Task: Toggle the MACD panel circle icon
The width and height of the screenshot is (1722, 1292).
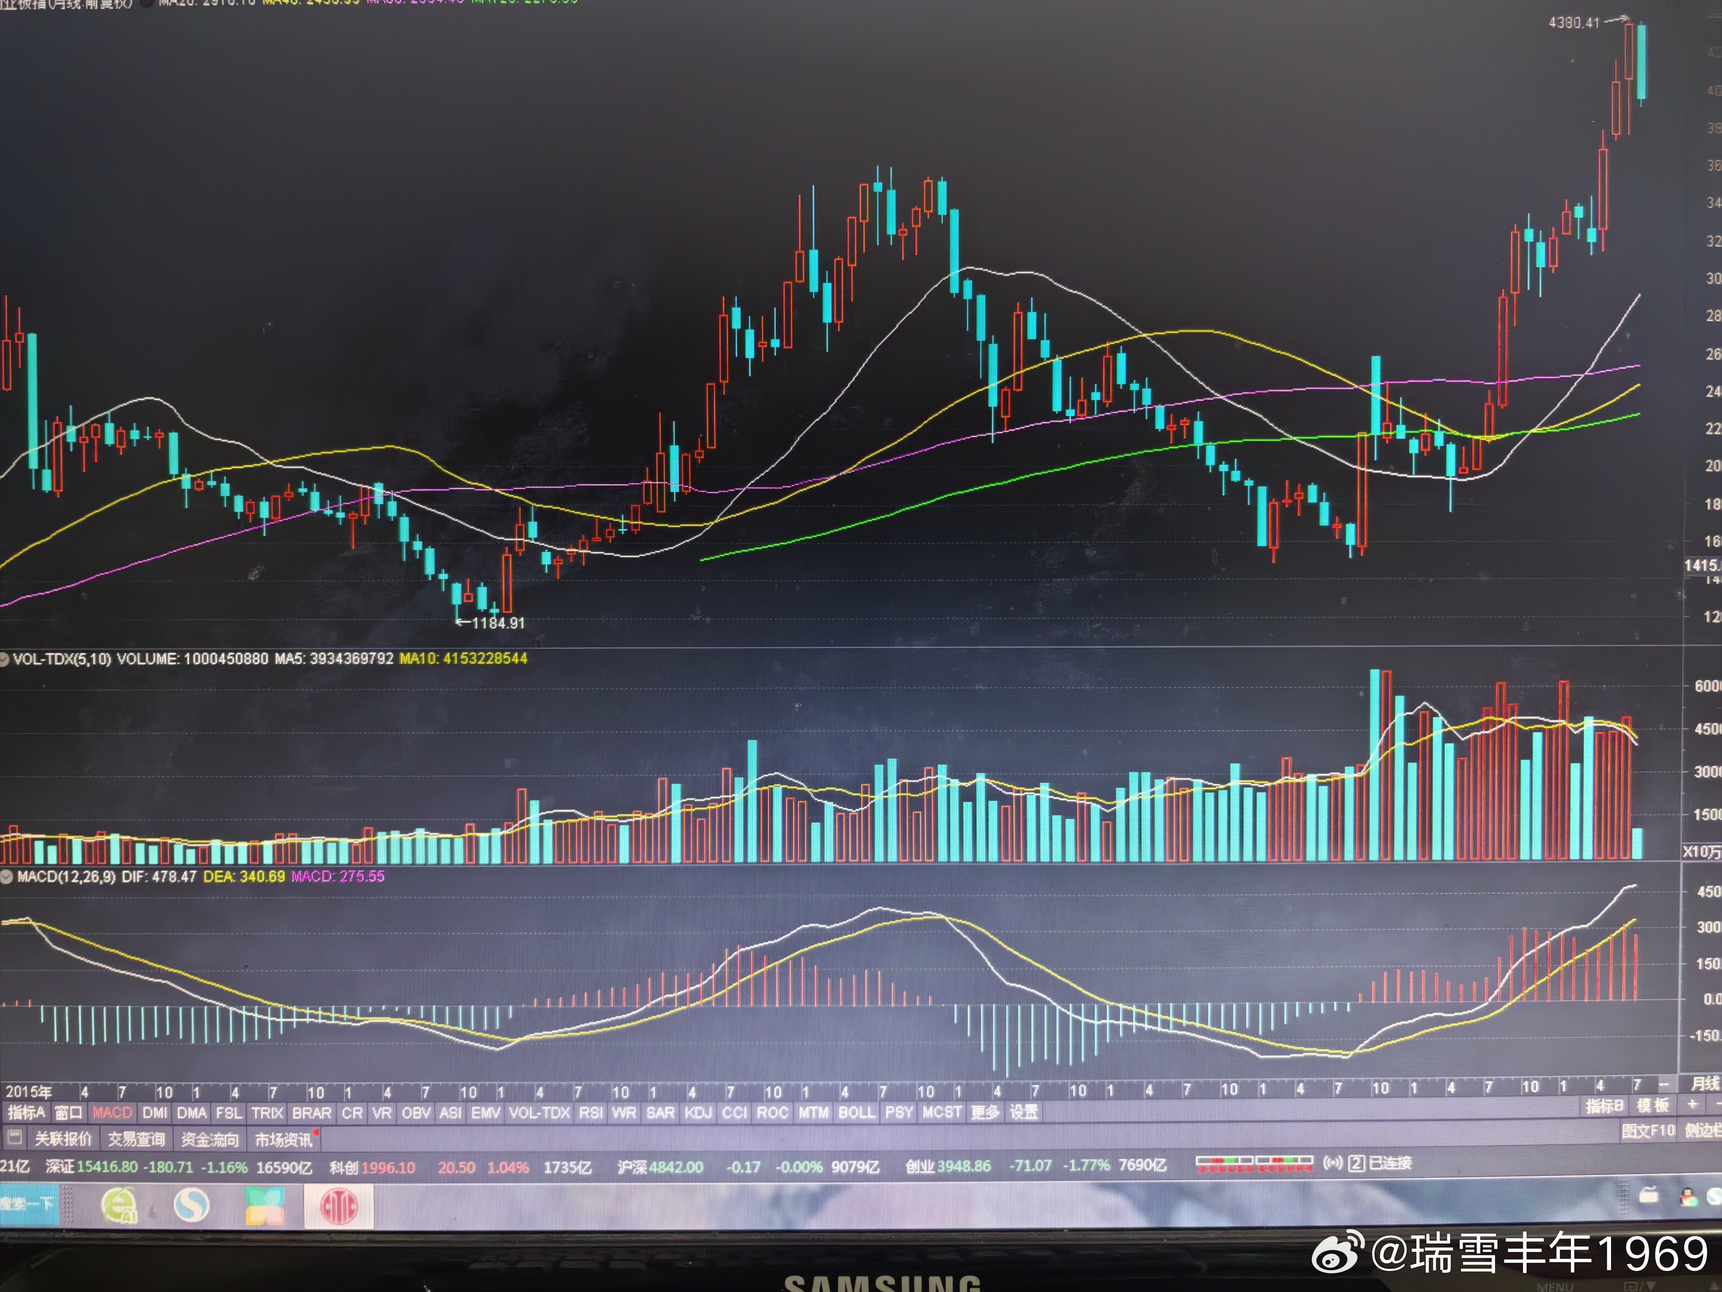Action: click(x=6, y=877)
